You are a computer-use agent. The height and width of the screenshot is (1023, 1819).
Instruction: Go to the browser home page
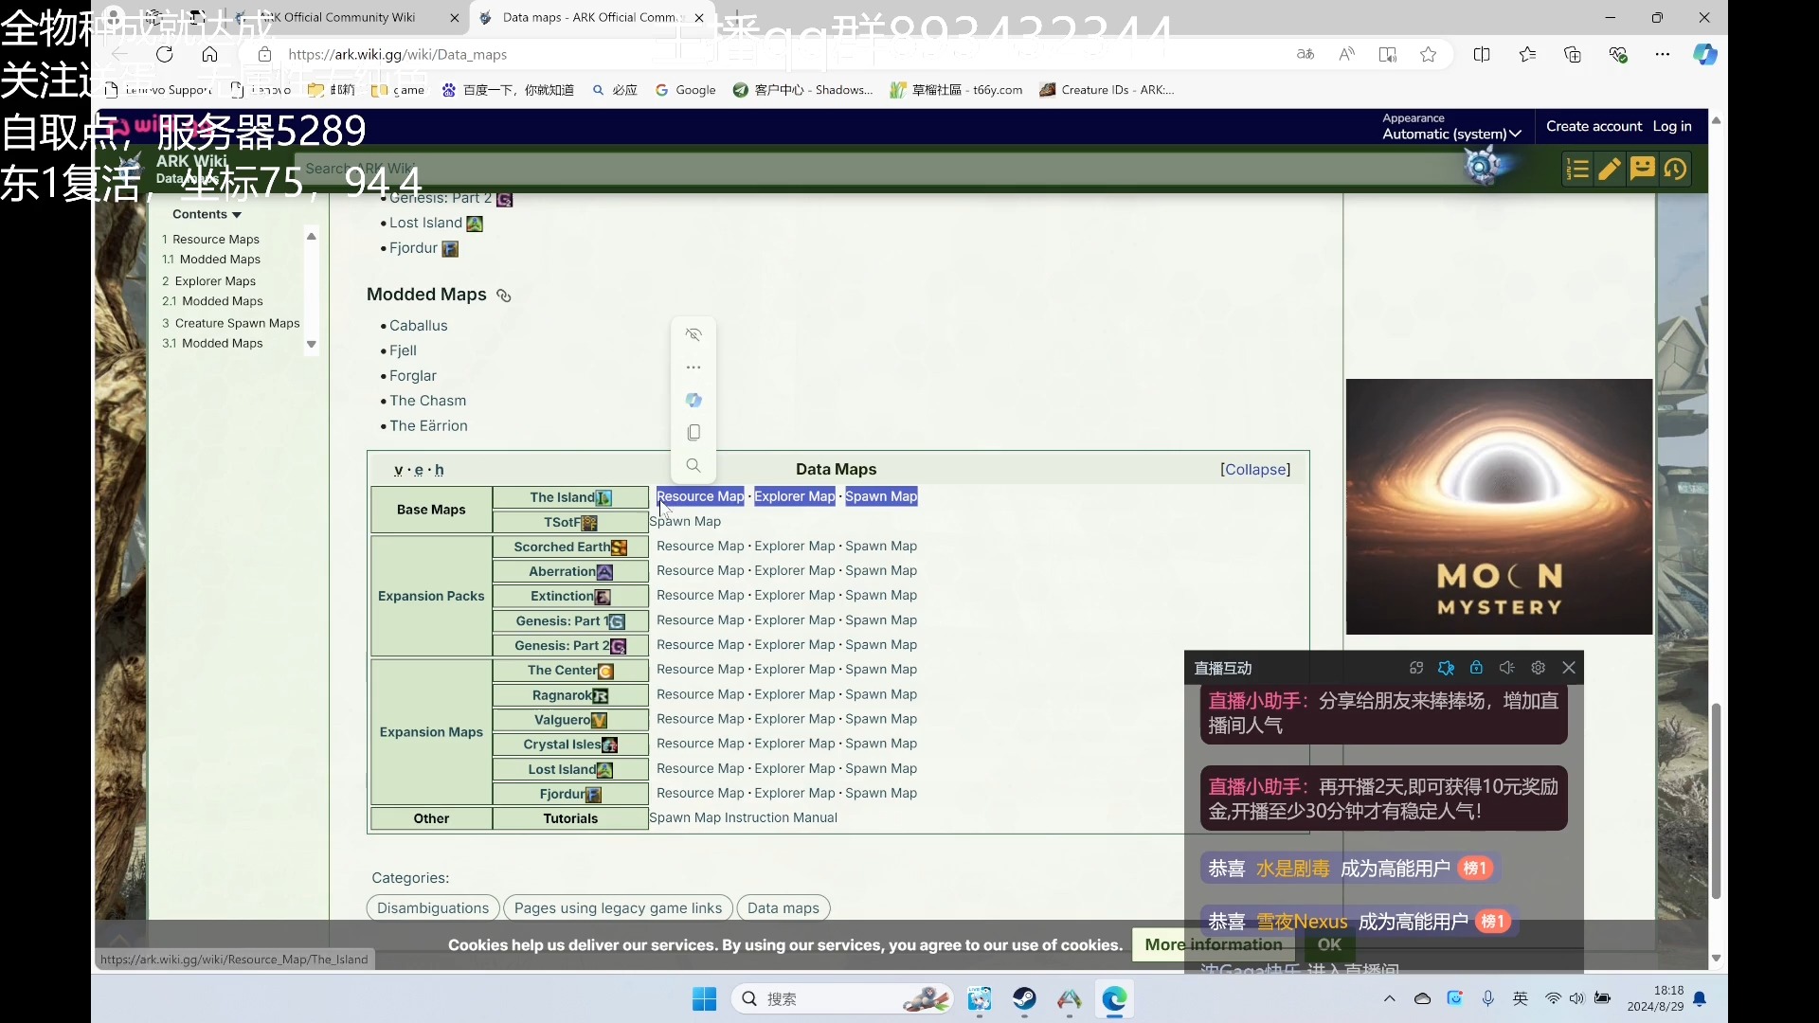click(x=209, y=54)
